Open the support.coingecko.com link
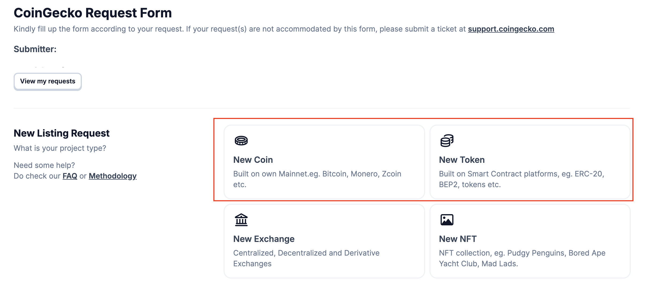The image size is (661, 293). (x=511, y=29)
